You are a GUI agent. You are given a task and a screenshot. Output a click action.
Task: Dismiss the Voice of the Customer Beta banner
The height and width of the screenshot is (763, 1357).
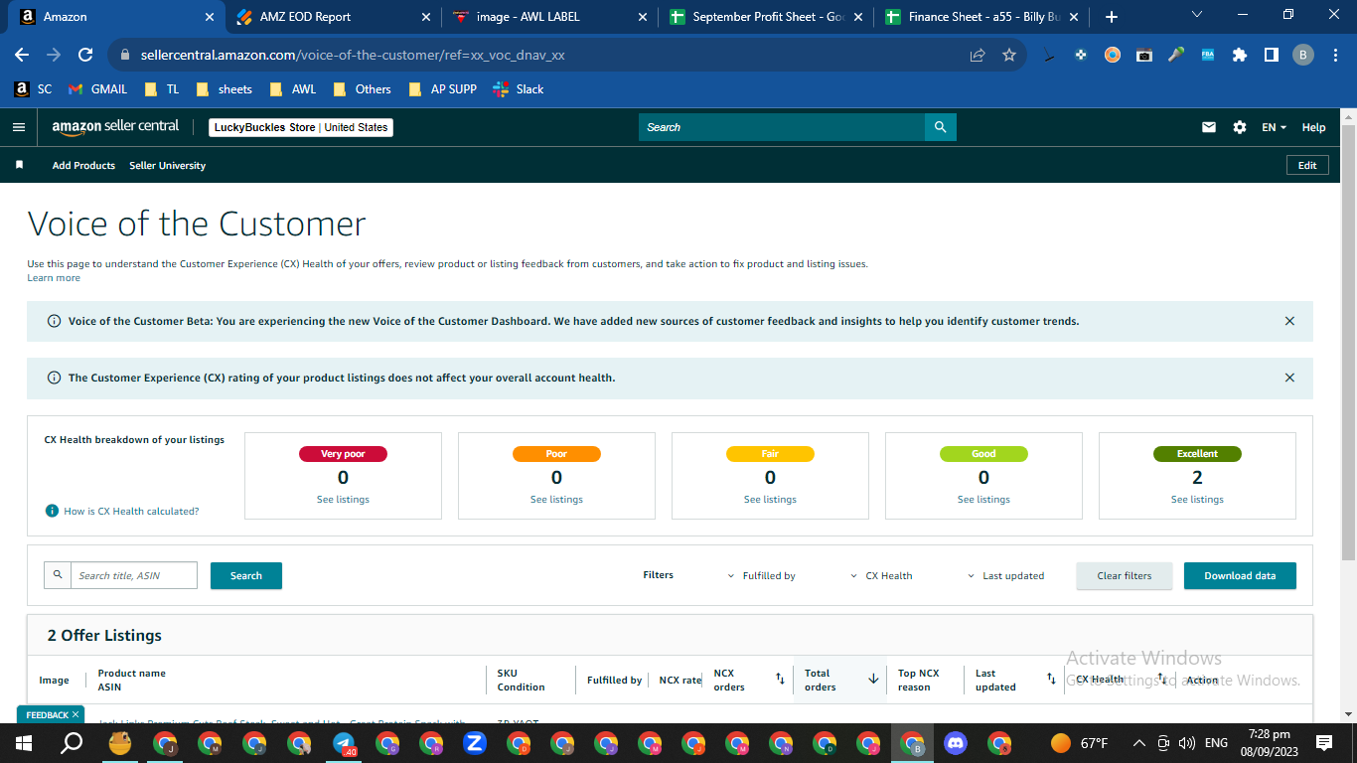(1289, 321)
